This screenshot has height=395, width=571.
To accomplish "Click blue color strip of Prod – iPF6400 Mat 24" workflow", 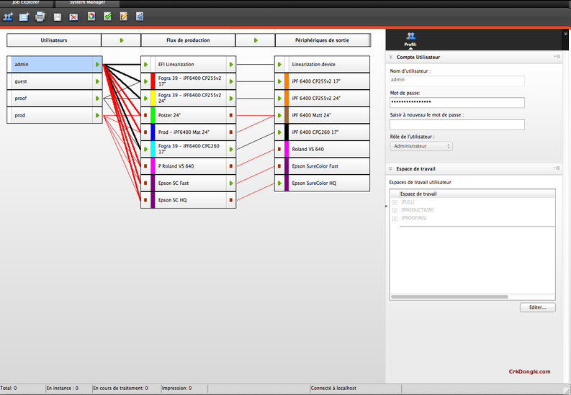I will tap(153, 132).
